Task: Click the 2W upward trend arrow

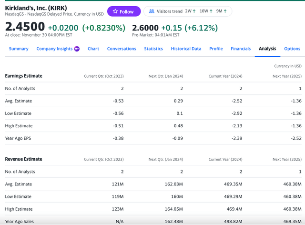Action: click(x=194, y=11)
